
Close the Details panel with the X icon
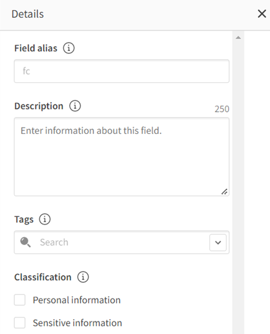coord(262,14)
